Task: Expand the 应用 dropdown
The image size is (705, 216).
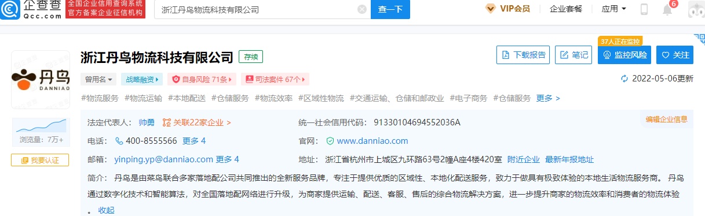Action: pyautogui.click(x=614, y=9)
